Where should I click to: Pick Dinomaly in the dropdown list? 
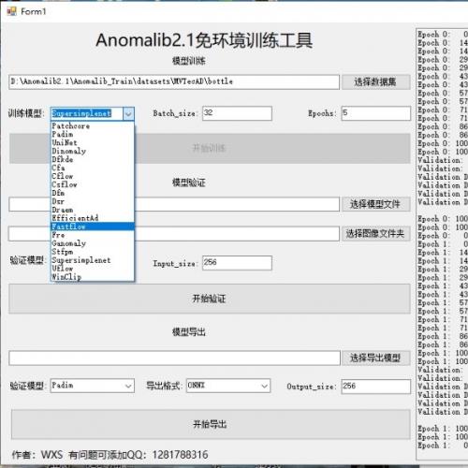93,152
